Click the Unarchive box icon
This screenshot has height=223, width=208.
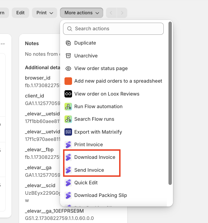tap(68, 56)
